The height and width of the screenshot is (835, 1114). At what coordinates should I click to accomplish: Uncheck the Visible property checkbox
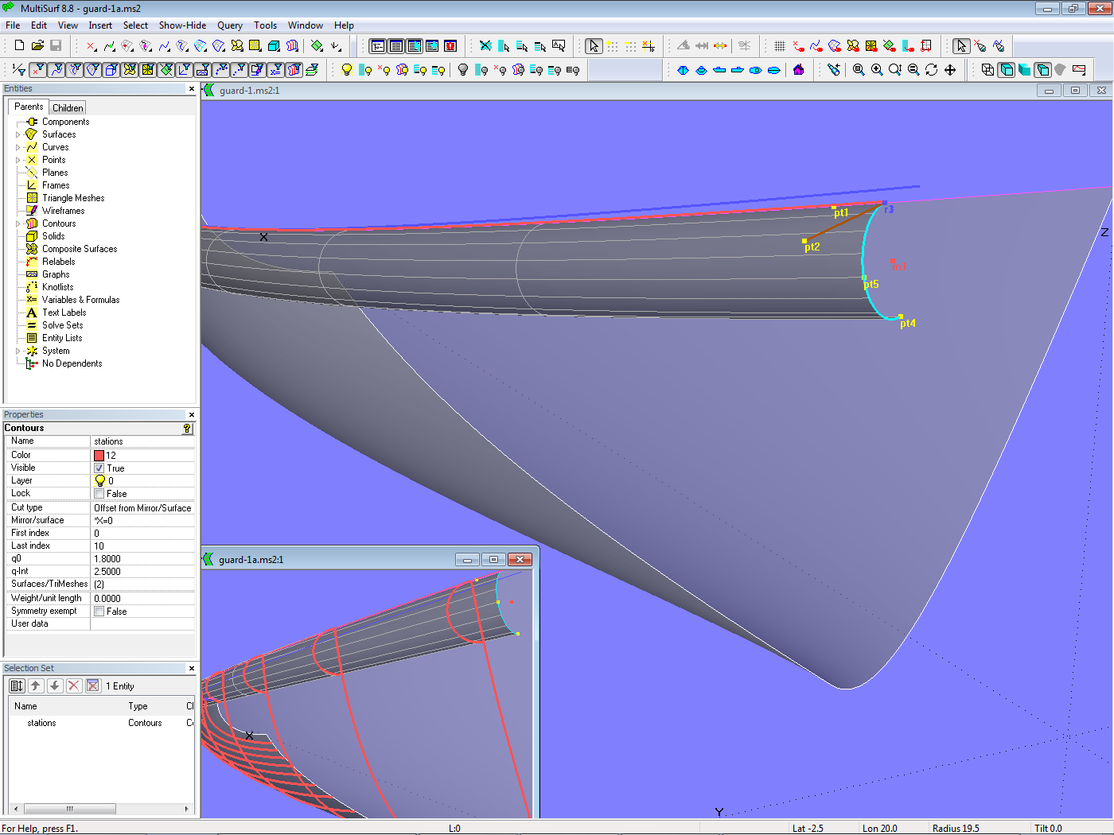click(99, 468)
